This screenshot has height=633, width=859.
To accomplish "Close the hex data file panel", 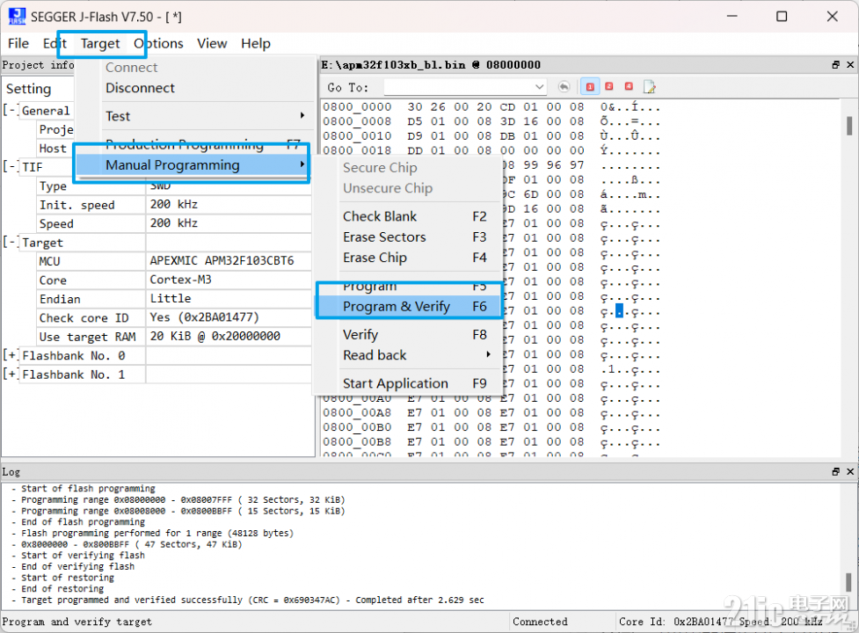I will click(850, 64).
